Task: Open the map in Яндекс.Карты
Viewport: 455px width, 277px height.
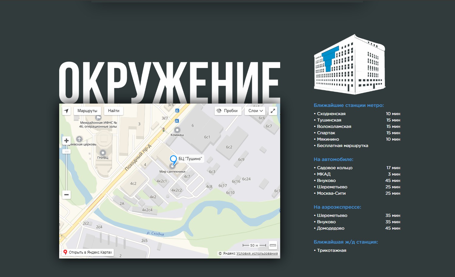Action: click(90, 252)
